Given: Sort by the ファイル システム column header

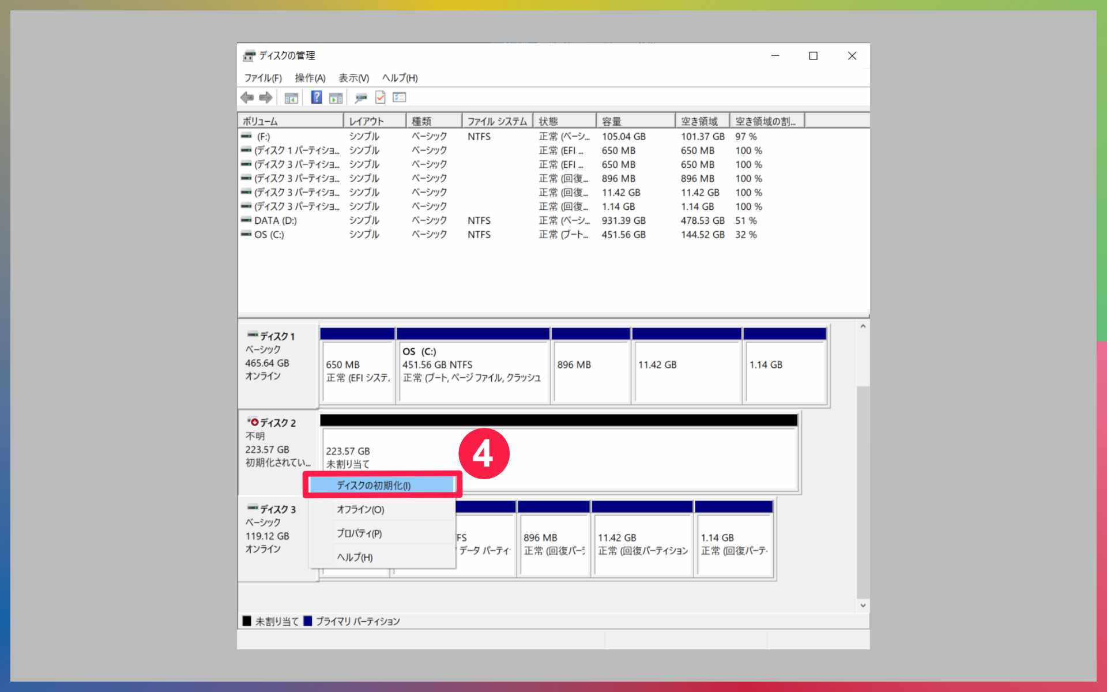Looking at the screenshot, I should pyautogui.click(x=496, y=121).
